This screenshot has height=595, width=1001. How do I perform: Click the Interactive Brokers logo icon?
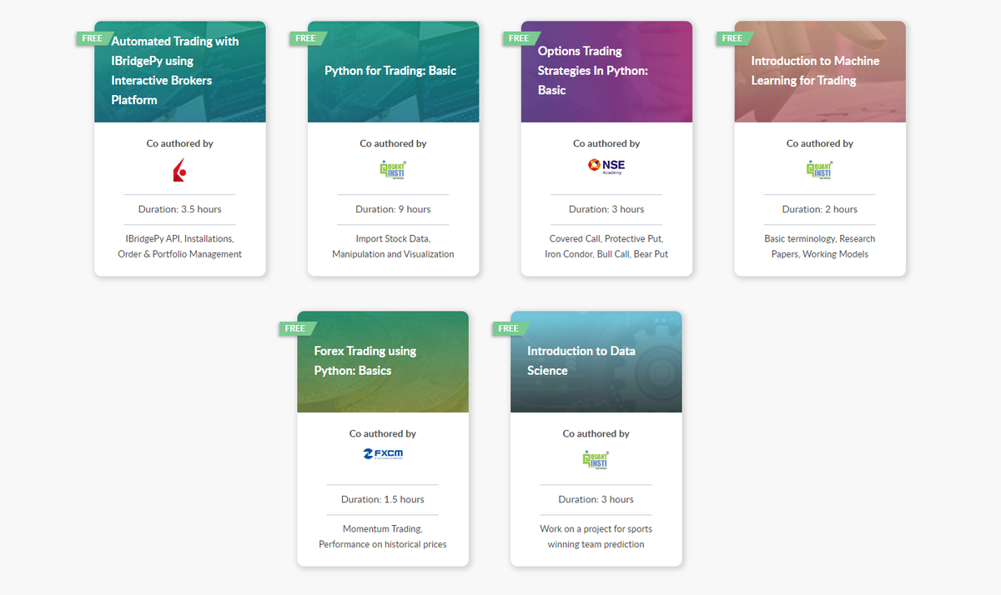coord(179,170)
